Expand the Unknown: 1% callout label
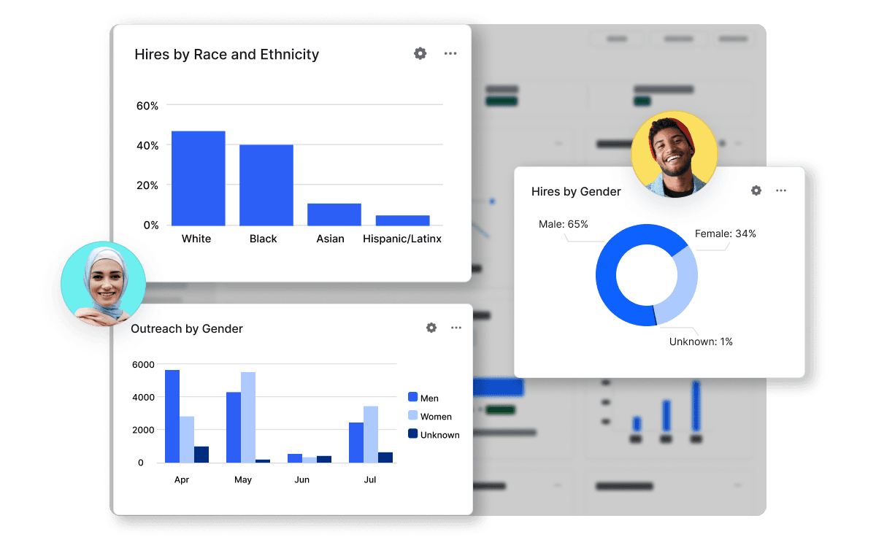The width and height of the screenshot is (876, 540). [700, 341]
